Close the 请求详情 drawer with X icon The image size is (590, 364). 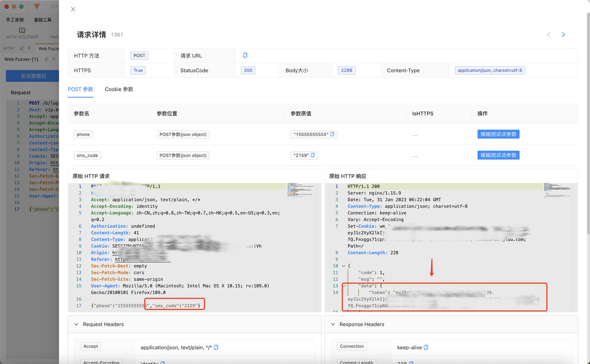coord(73,9)
